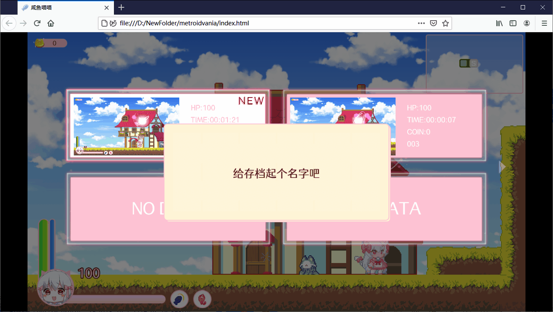Bookmark this page with the star
The image size is (553, 312).
click(445, 23)
